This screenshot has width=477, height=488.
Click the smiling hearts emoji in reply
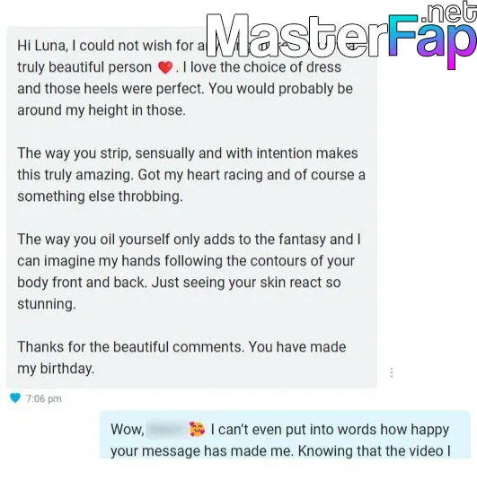(x=198, y=430)
